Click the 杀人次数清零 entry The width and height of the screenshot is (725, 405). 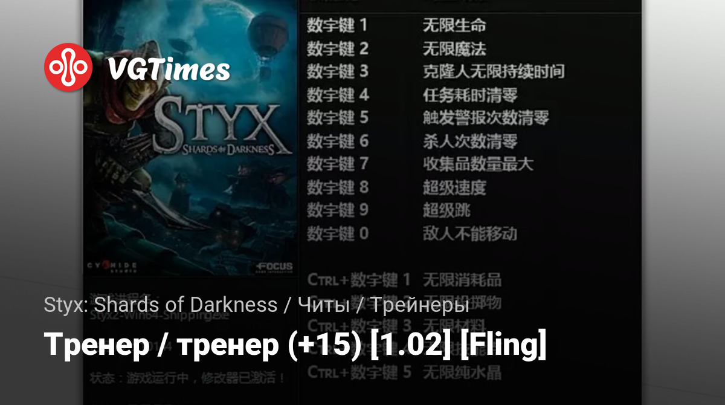pos(469,141)
